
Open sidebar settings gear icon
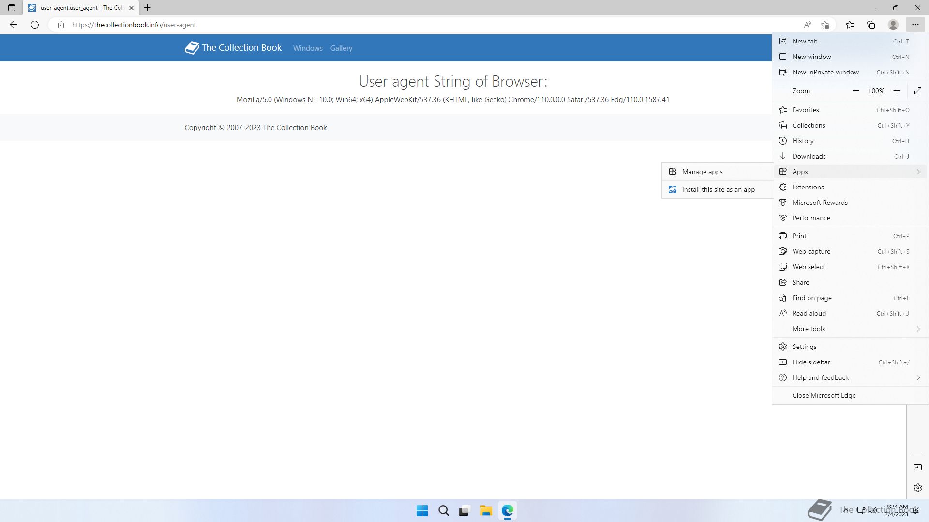pyautogui.click(x=918, y=488)
